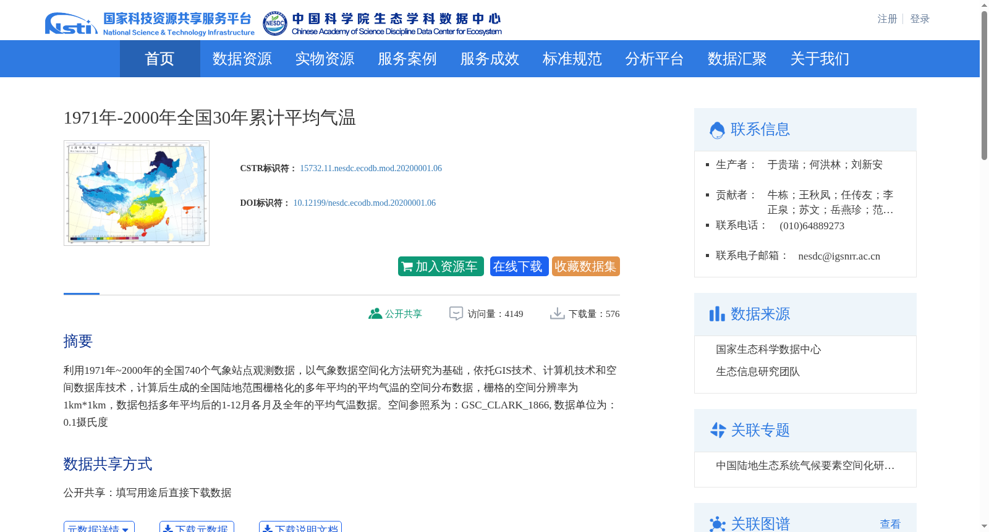Click the 摘要 heading
Image resolution: width=989 pixels, height=532 pixels.
tap(78, 341)
